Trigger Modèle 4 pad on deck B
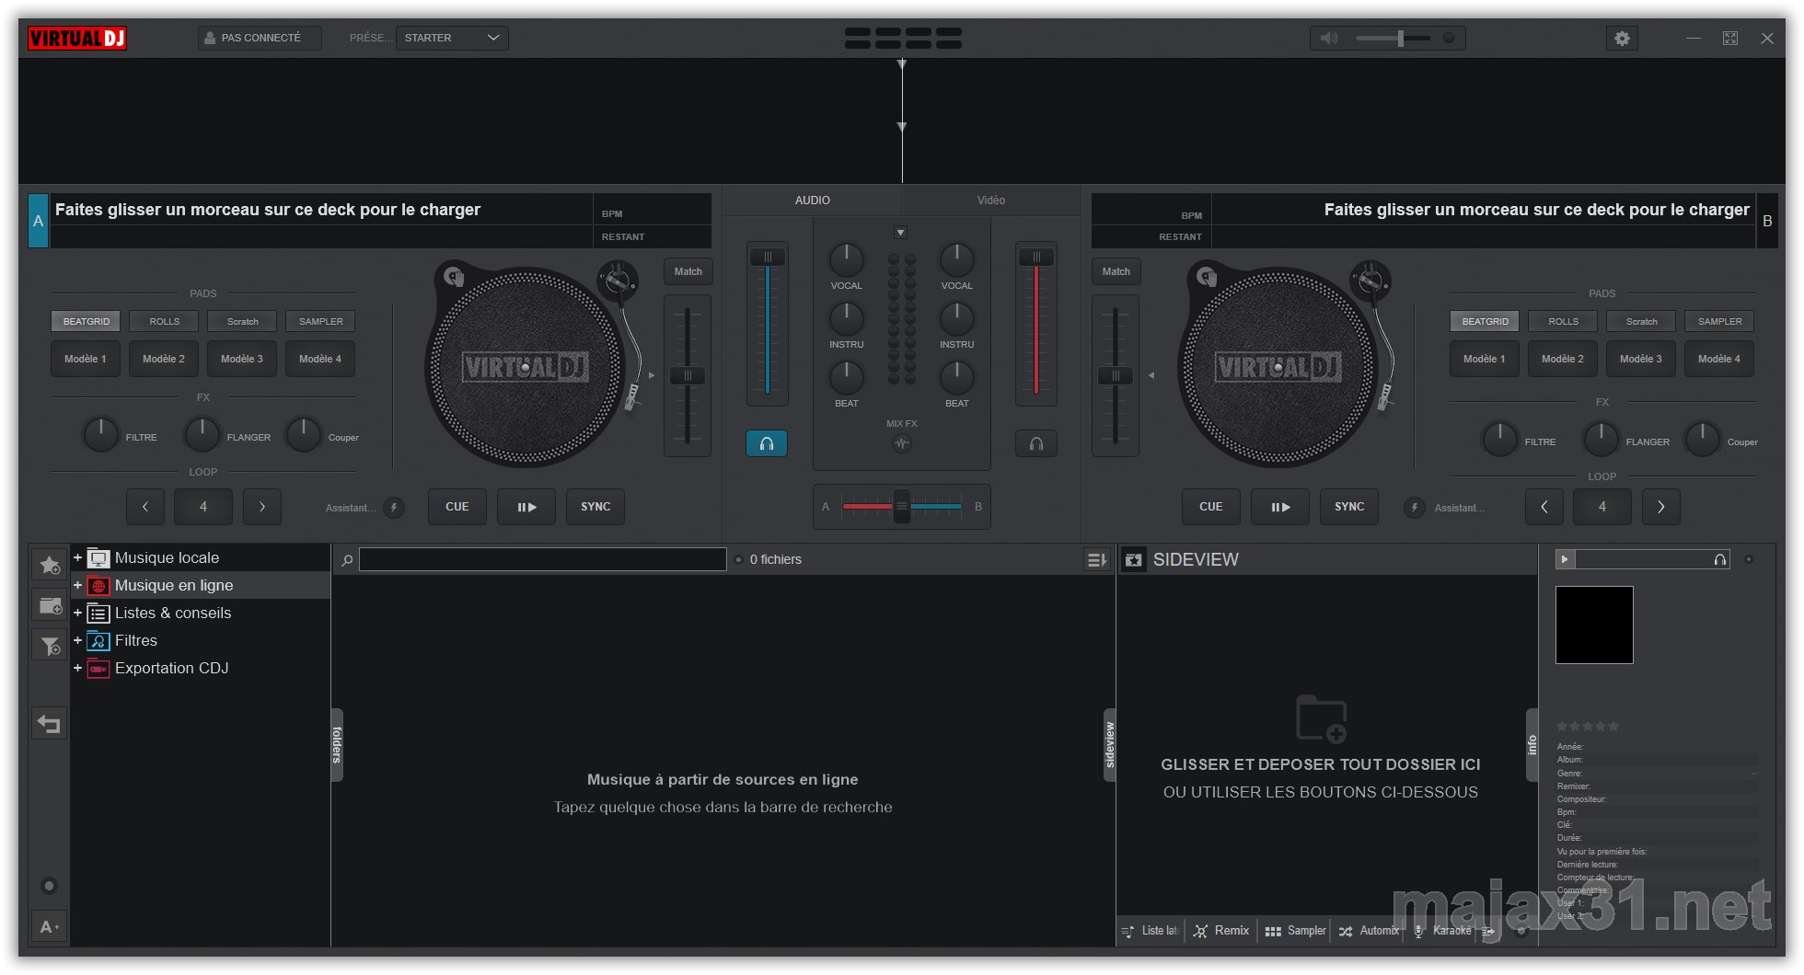Viewport: 1804px width, 975px height. pyautogui.click(x=1719, y=359)
